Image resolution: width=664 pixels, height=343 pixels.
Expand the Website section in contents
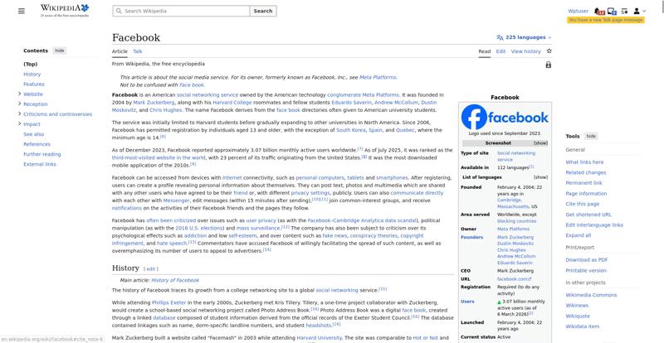pyautogui.click(x=20, y=94)
